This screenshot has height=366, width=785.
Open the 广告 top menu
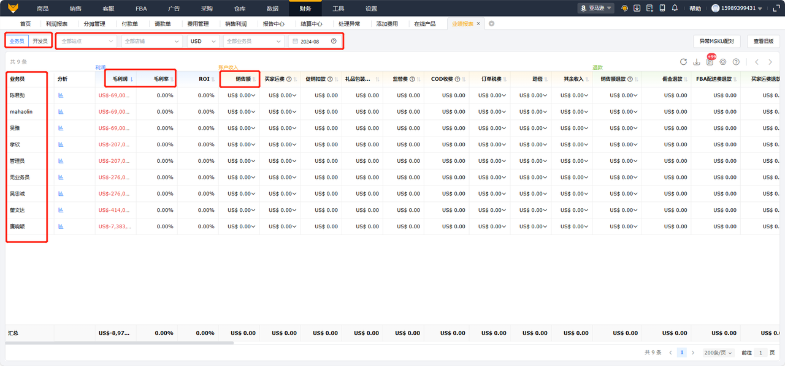pos(174,9)
